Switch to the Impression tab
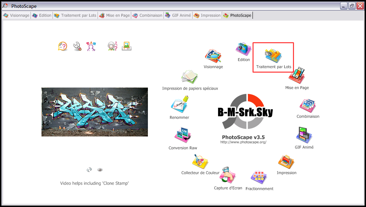366x207 pixels. (207, 15)
